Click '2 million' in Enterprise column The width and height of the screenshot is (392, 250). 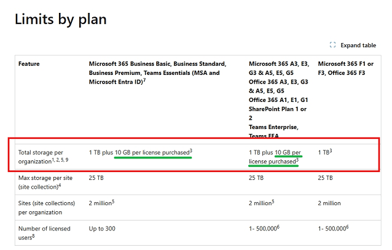tap(262, 203)
